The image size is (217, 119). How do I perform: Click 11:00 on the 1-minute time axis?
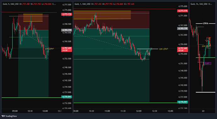[x=107, y=111]
